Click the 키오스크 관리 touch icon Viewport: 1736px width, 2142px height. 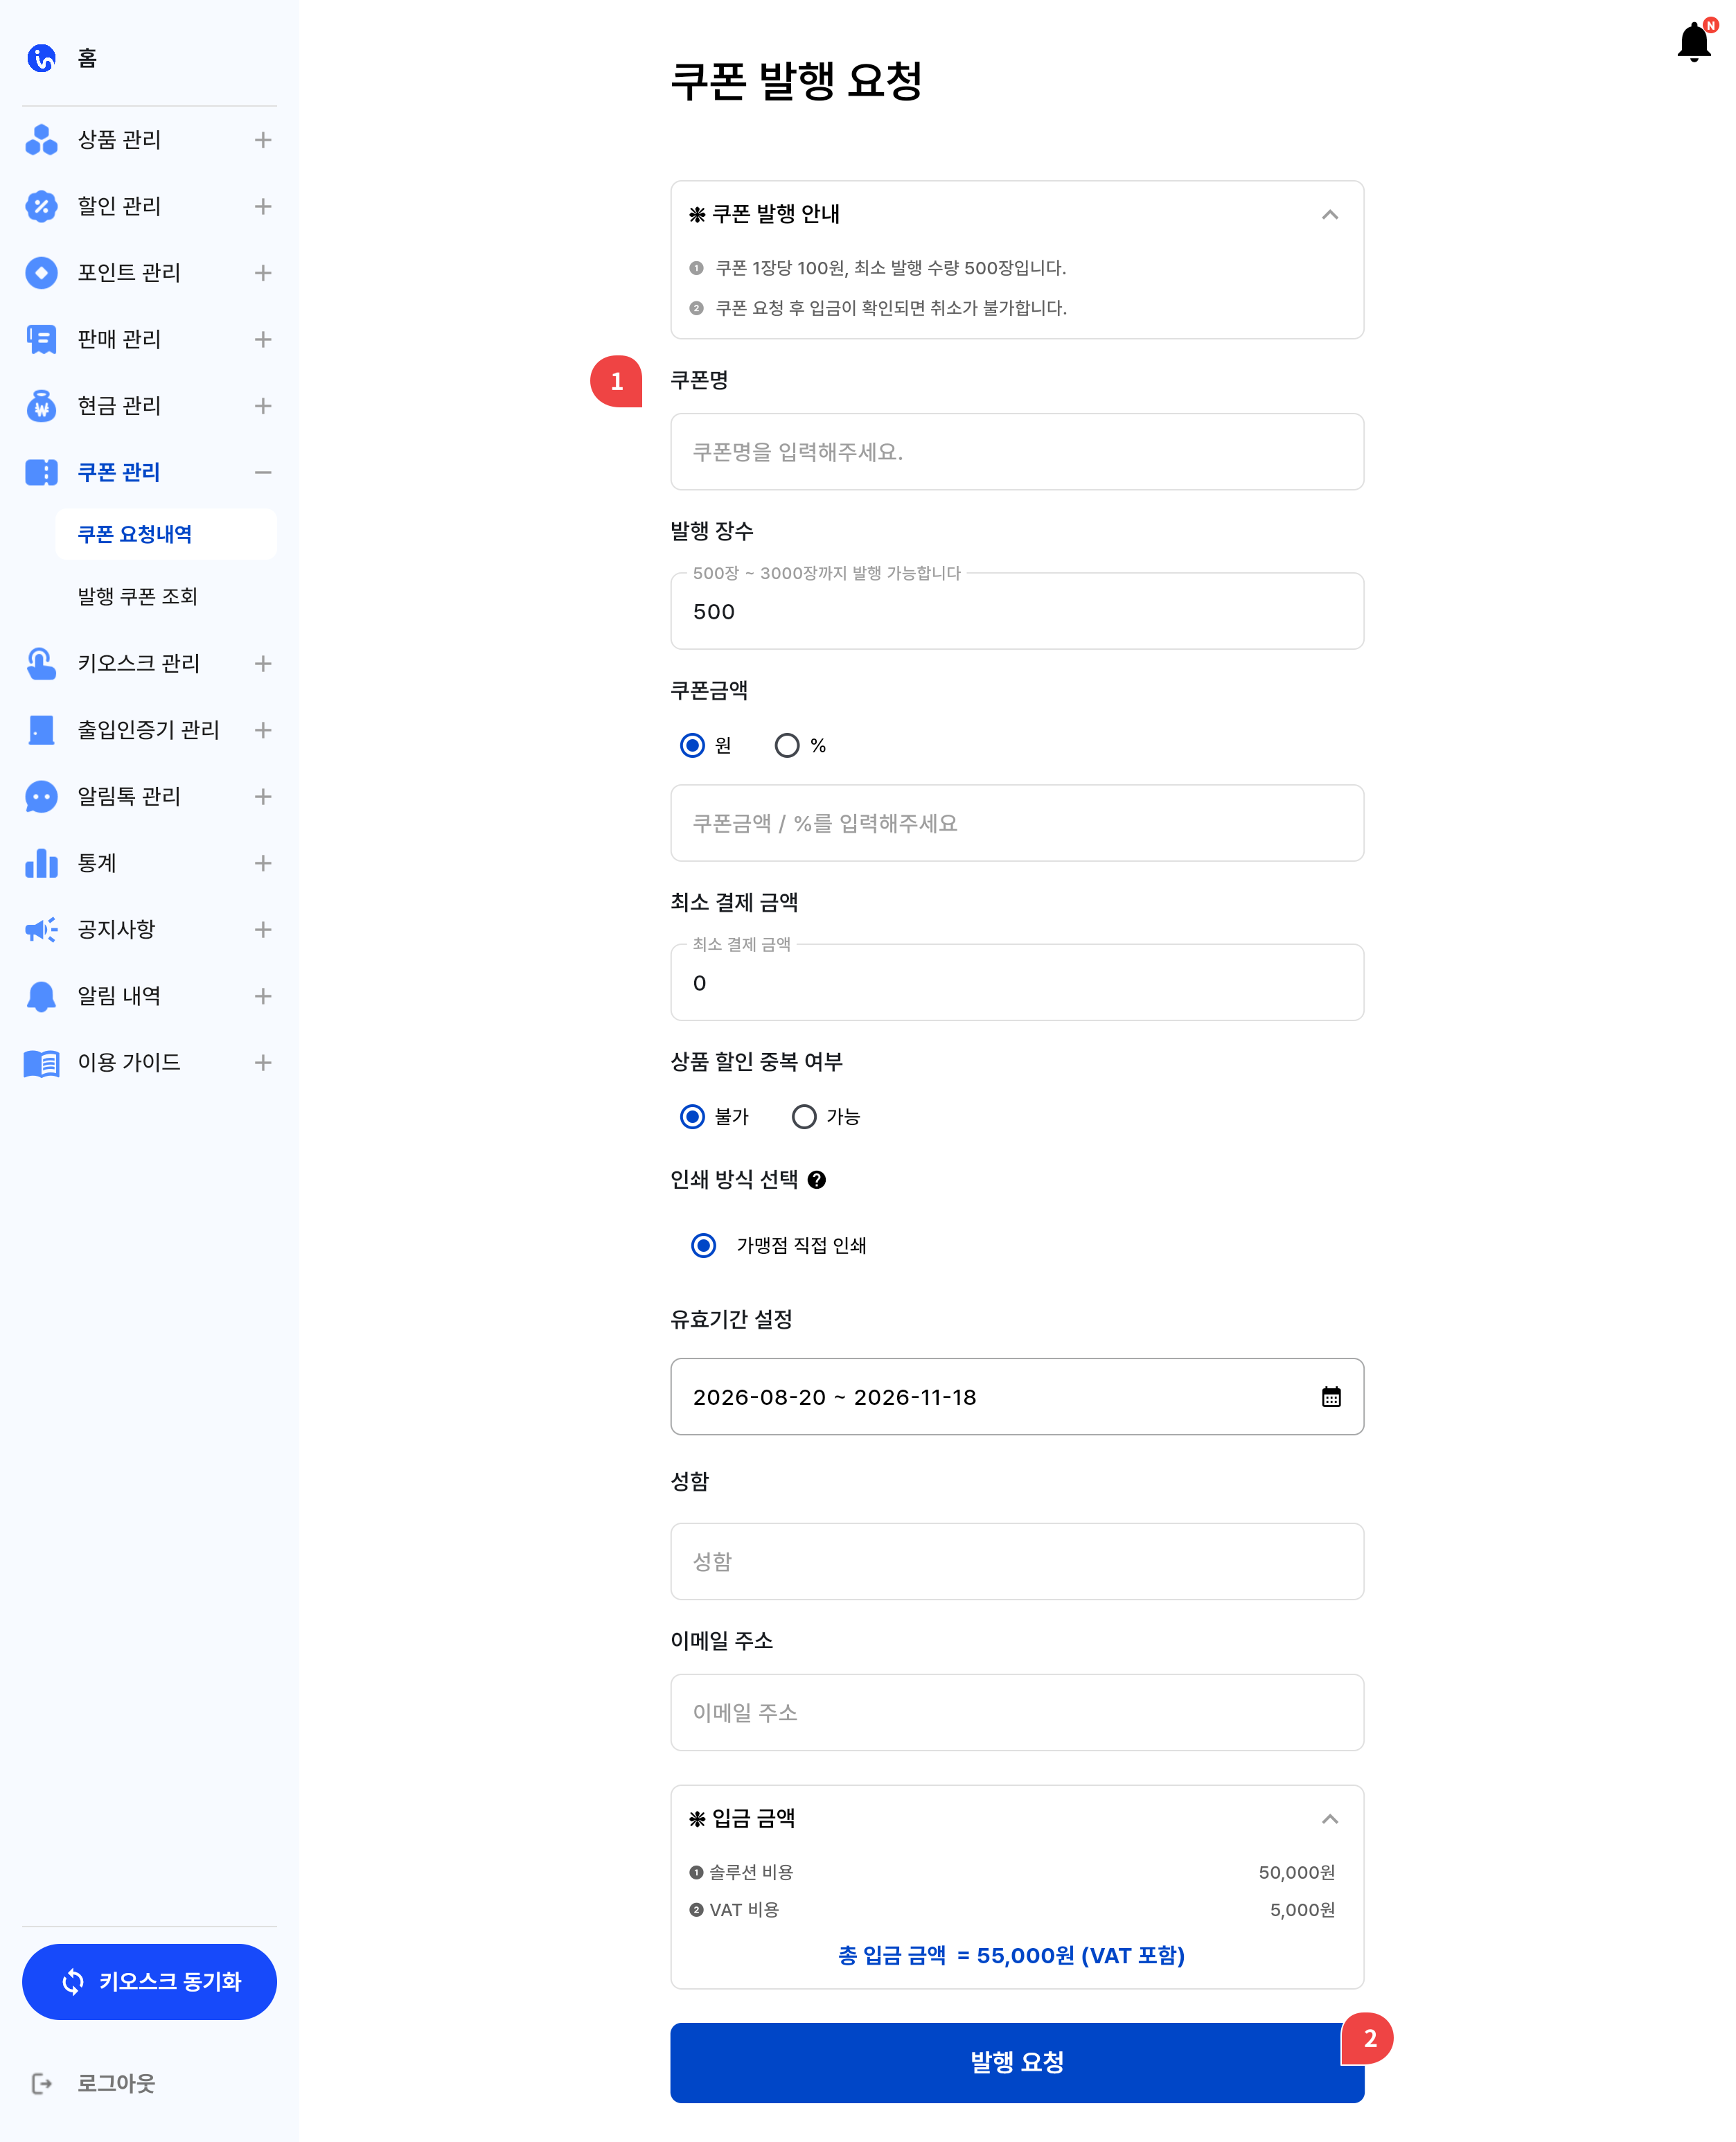click(x=41, y=664)
